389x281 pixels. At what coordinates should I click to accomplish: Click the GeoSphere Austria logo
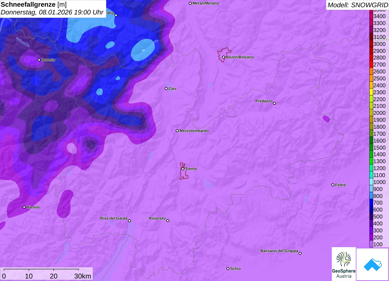pyautogui.click(x=344, y=264)
